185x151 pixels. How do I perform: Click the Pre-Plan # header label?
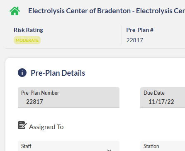(x=140, y=30)
